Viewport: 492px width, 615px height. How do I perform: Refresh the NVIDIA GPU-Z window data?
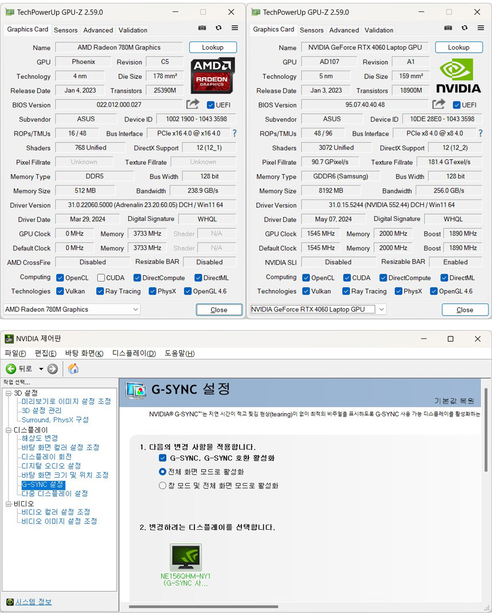coord(465,28)
